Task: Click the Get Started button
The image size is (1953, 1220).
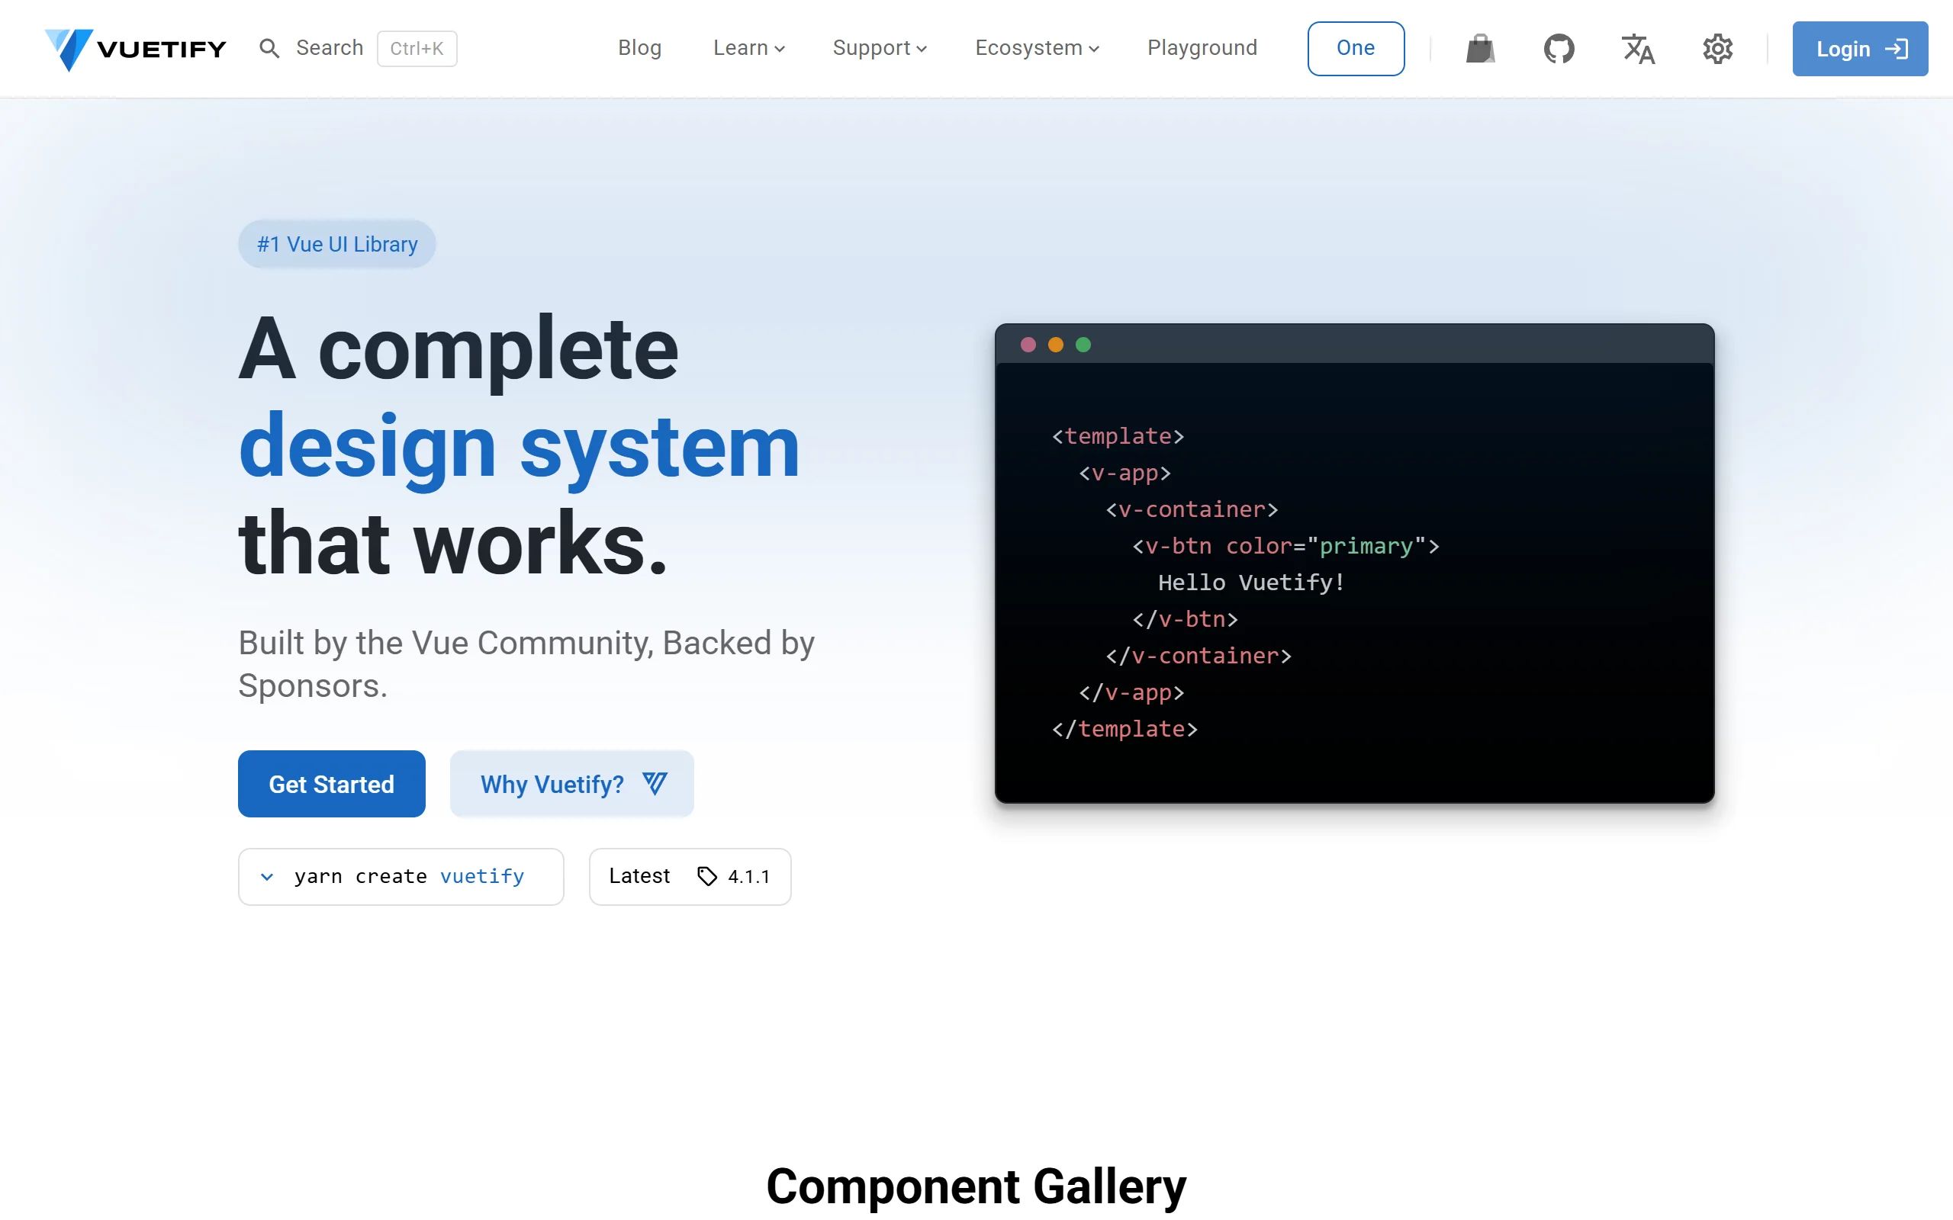Action: point(332,784)
